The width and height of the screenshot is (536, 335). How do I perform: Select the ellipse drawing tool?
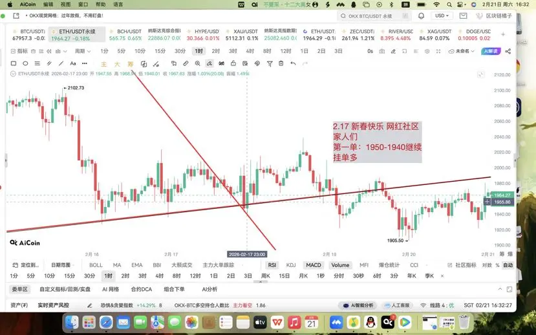(25, 63)
